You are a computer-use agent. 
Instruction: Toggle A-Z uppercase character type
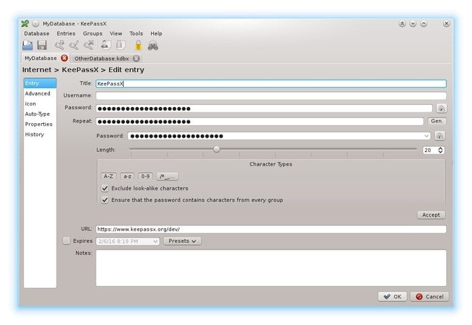(109, 176)
